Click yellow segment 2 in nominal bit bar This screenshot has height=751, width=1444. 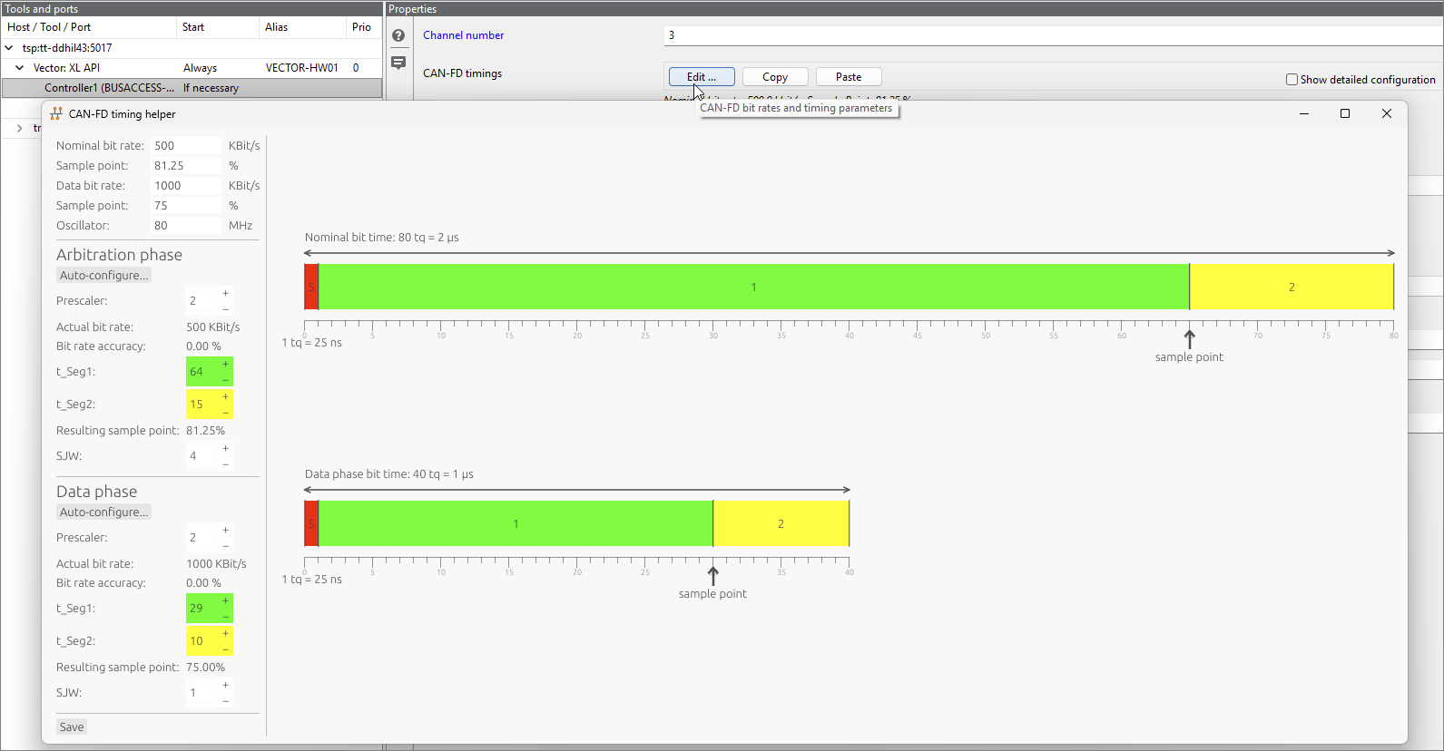pos(1291,288)
